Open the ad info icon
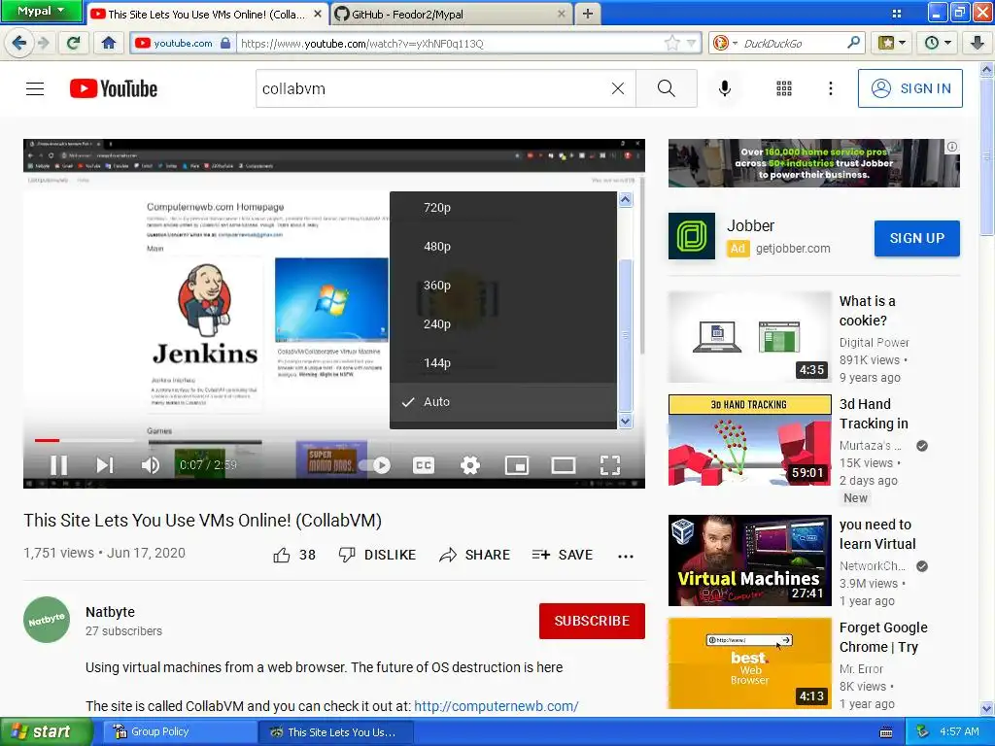995x746 pixels. (x=952, y=148)
